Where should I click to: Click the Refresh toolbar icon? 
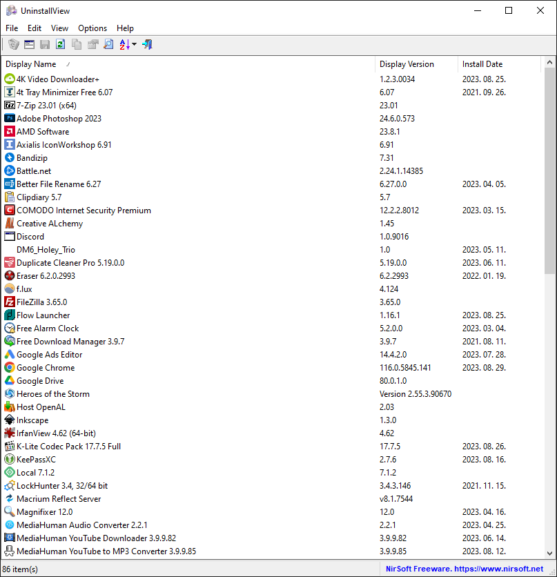60,45
